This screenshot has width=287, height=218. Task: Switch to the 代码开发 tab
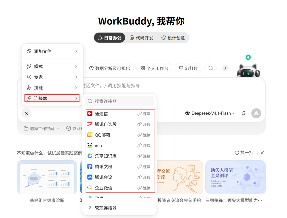click(141, 38)
